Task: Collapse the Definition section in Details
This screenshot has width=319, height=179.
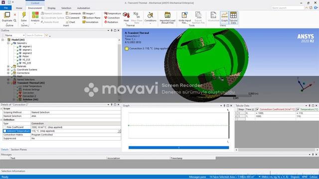Action: coord(1,120)
